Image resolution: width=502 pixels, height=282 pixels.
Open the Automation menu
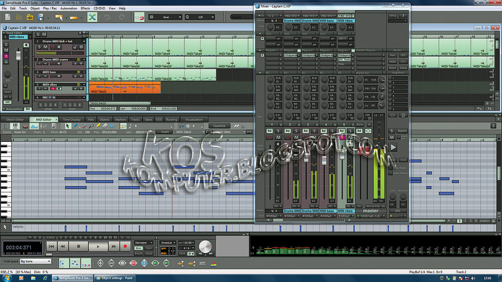pos(69,8)
